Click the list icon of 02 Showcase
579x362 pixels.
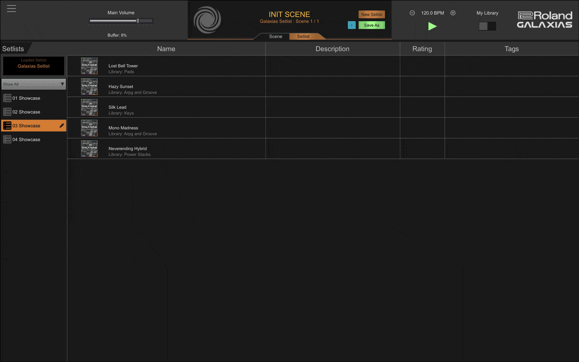(x=7, y=112)
